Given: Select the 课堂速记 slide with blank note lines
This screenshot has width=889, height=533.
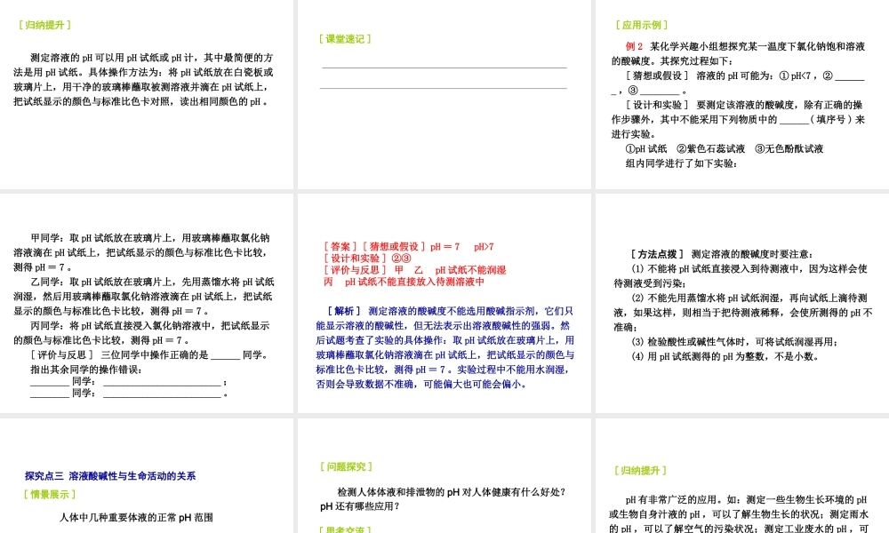Looking at the screenshot, I should coord(444,94).
